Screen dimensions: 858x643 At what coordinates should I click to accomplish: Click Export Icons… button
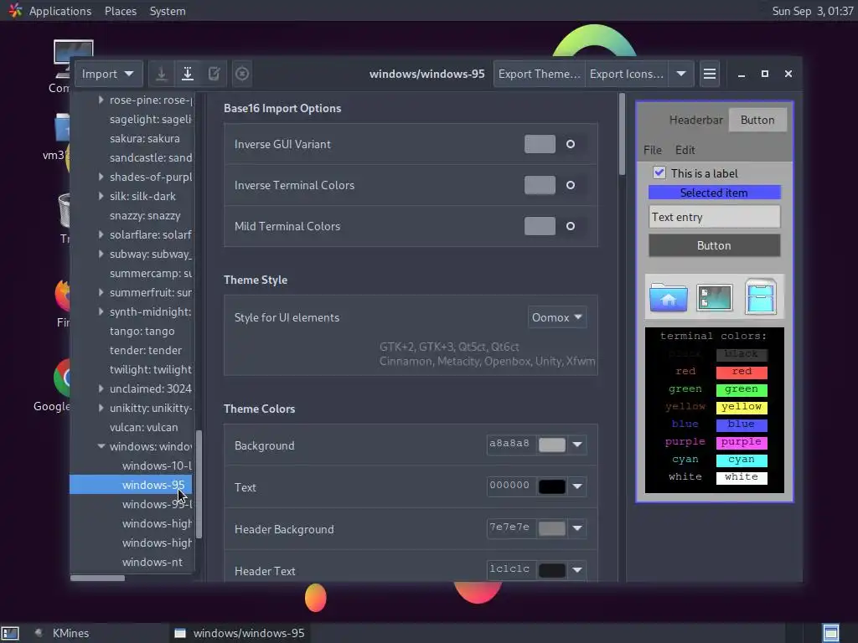click(x=627, y=74)
